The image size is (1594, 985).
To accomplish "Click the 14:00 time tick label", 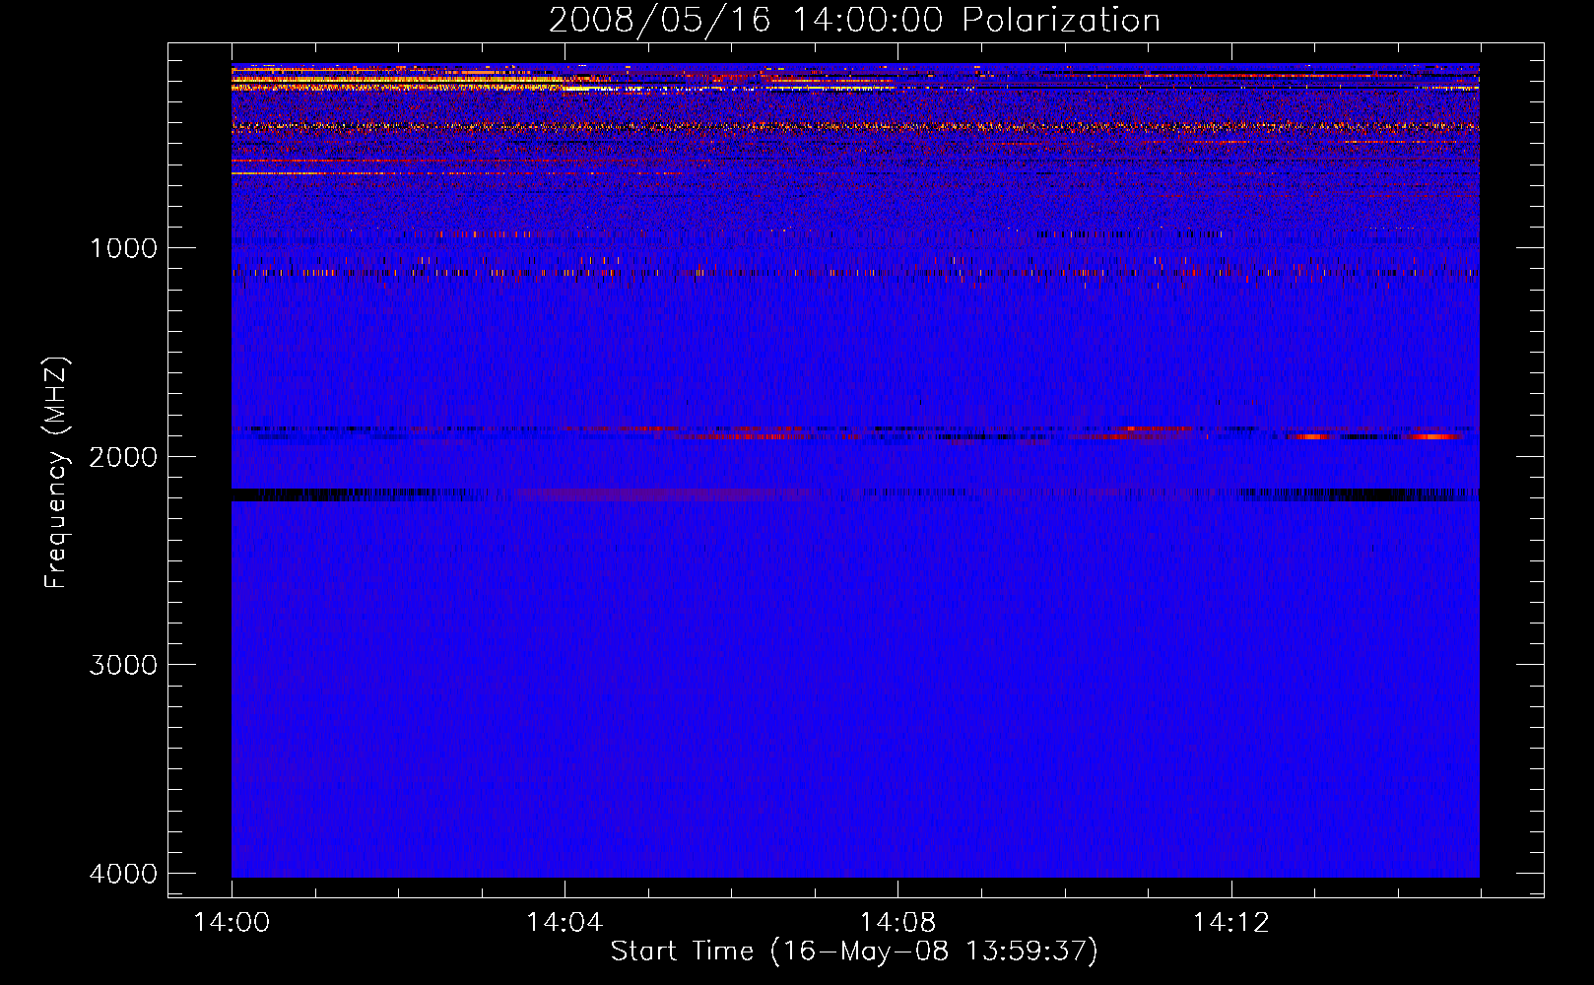I will click(x=232, y=923).
